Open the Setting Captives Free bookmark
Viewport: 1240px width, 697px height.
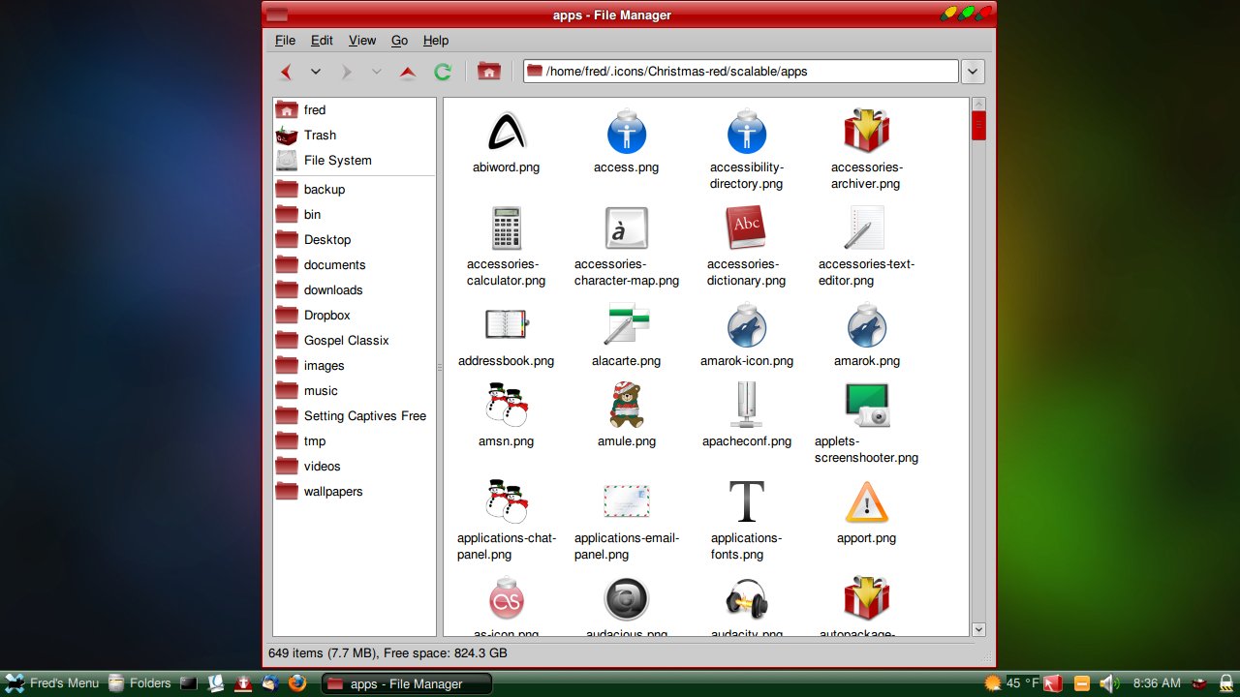point(355,416)
